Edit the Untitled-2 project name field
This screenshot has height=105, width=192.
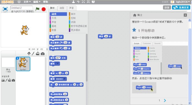pos(21,8)
